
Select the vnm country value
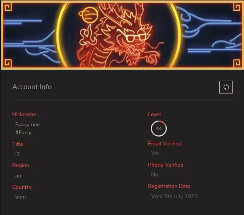pyautogui.click(x=20, y=197)
